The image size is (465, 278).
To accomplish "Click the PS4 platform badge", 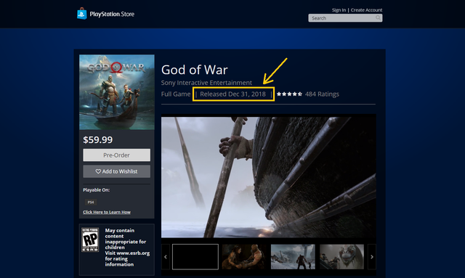I will (x=91, y=202).
